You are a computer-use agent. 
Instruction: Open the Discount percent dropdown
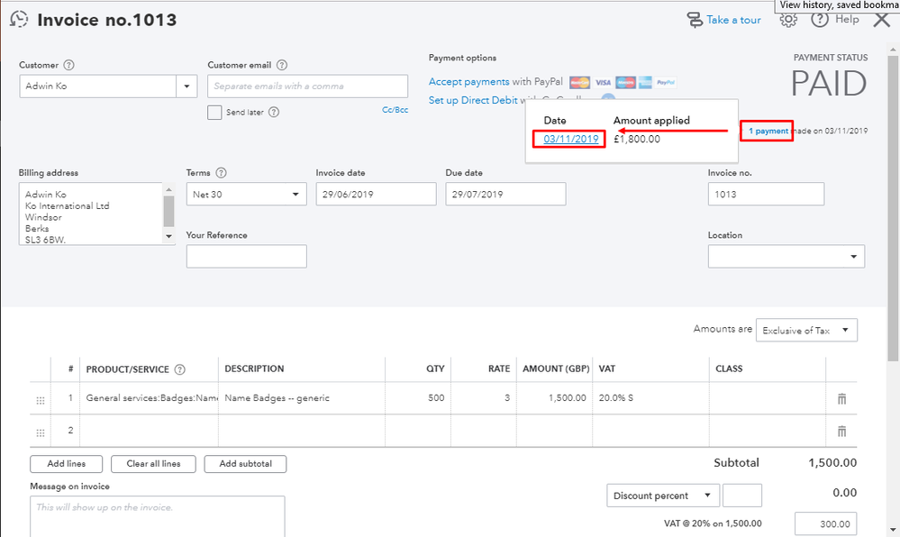tap(663, 496)
